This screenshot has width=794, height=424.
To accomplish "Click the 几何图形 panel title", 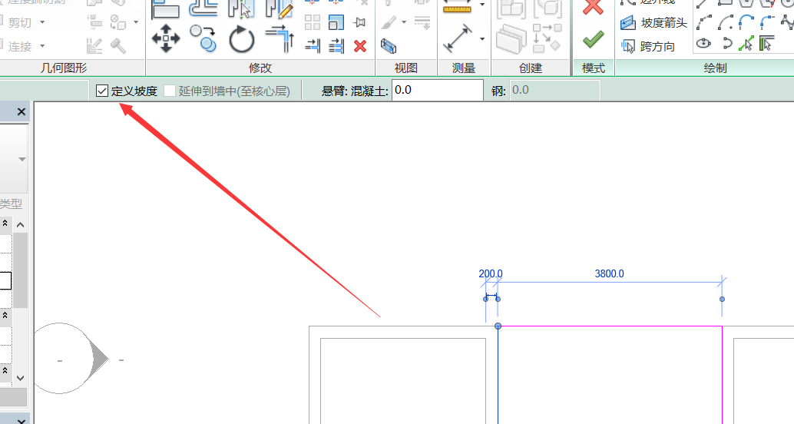I will click(64, 68).
